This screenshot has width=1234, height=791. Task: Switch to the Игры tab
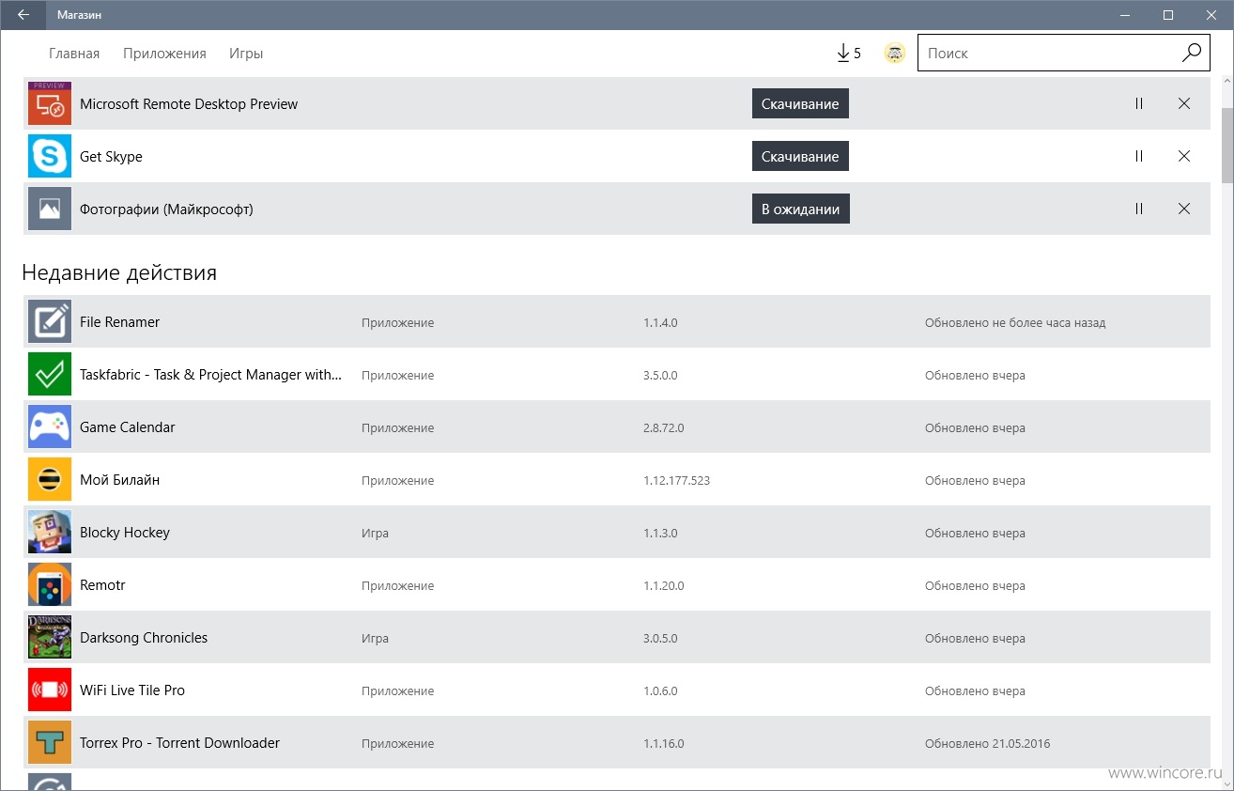click(246, 54)
